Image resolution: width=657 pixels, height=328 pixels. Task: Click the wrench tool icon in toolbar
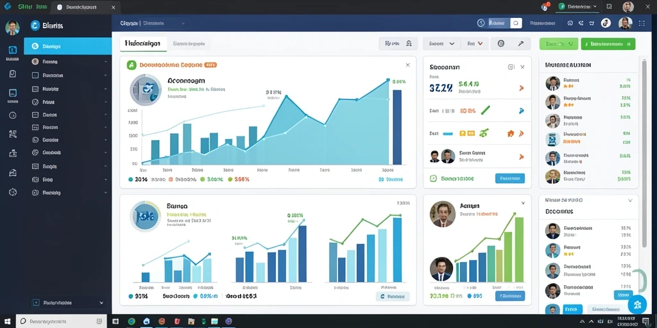point(520,44)
